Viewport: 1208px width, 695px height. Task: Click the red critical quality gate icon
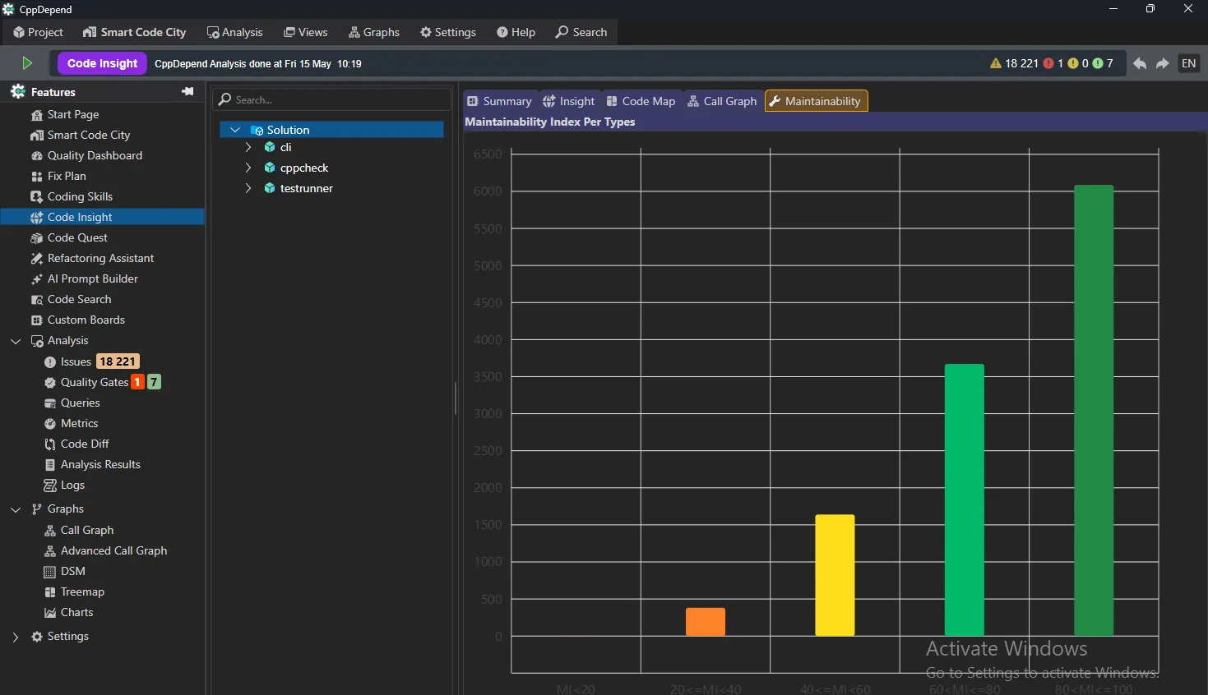click(x=1048, y=63)
